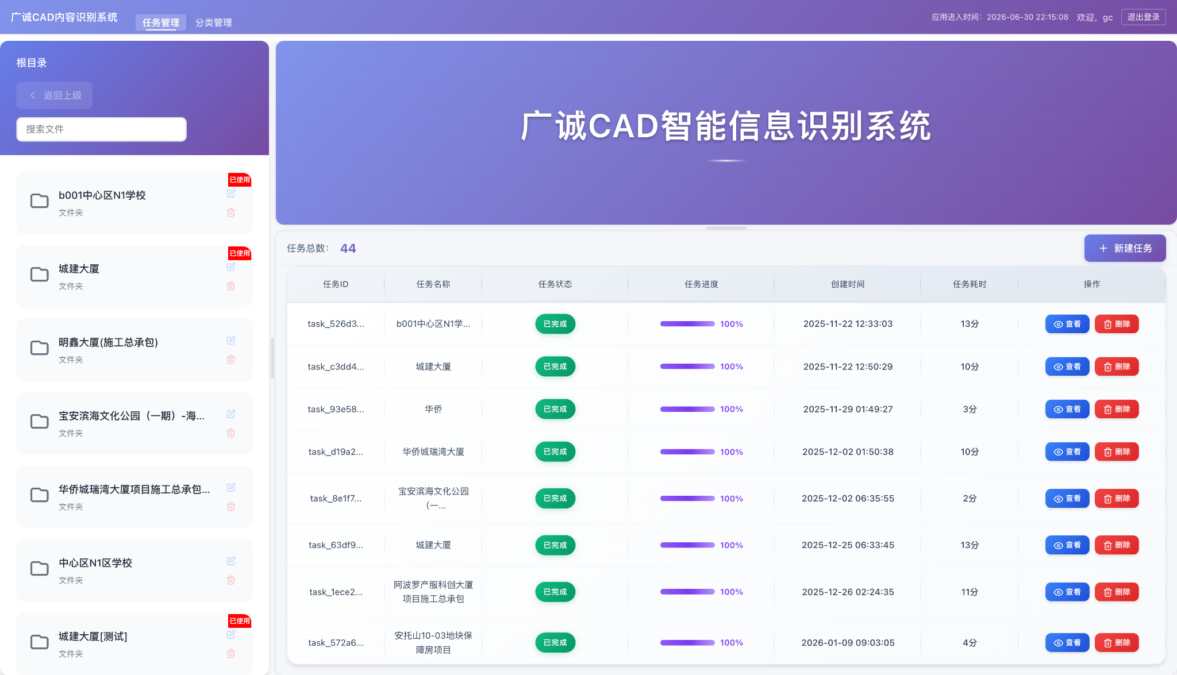The image size is (1177, 675).
Task: View task_526d3 details
Action: click(1067, 324)
